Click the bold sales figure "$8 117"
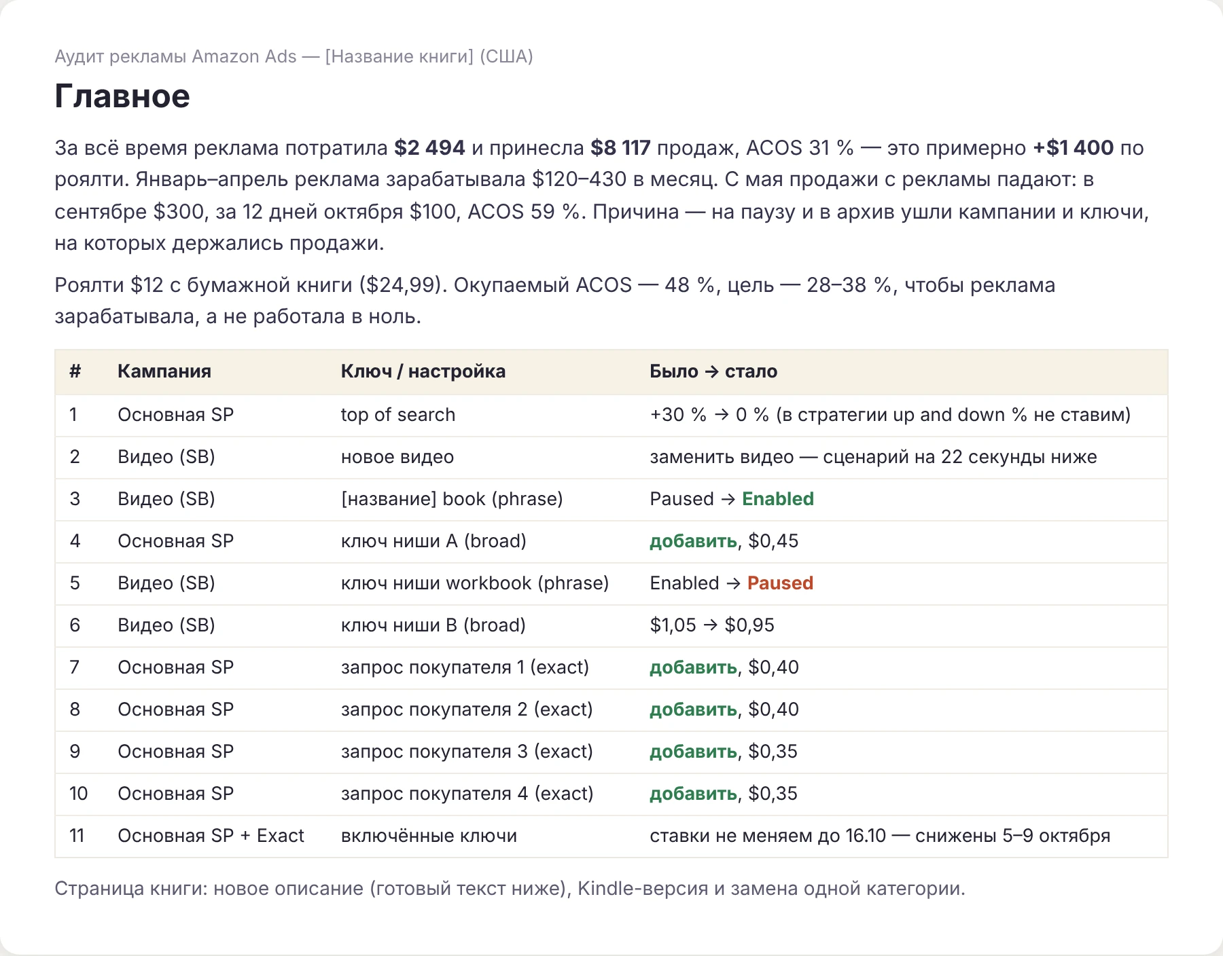 pos(620,147)
